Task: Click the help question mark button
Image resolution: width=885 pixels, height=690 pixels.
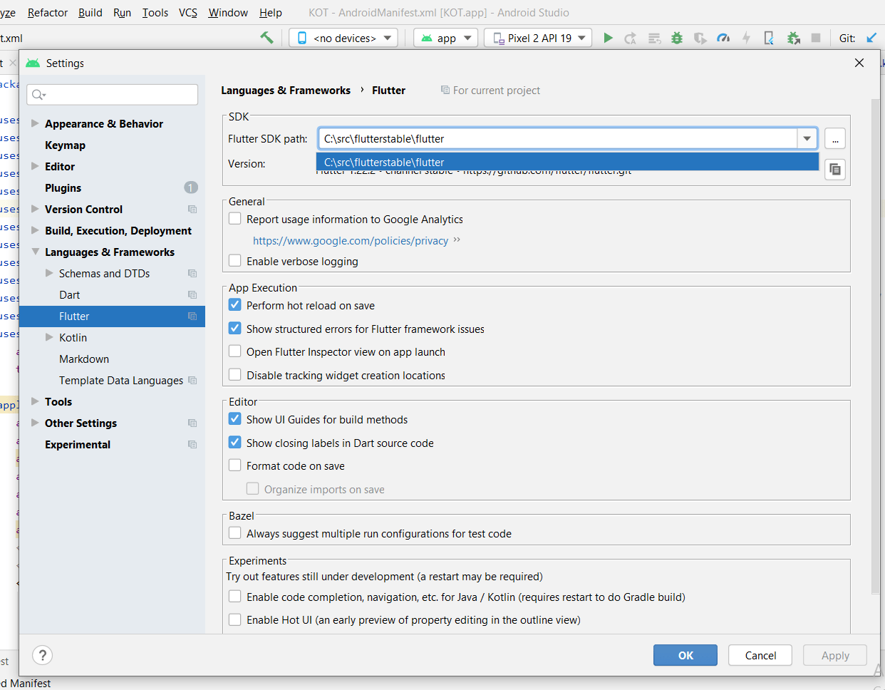Action: (x=43, y=655)
